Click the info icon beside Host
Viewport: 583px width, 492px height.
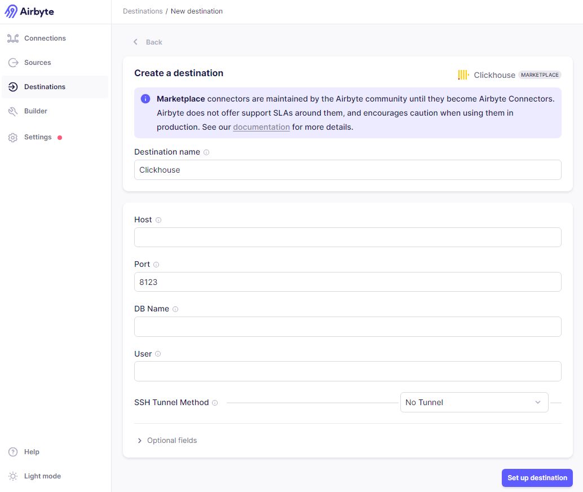[158, 220]
